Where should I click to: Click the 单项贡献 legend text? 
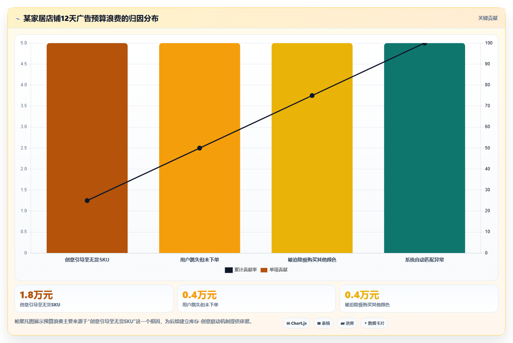[x=279, y=270]
